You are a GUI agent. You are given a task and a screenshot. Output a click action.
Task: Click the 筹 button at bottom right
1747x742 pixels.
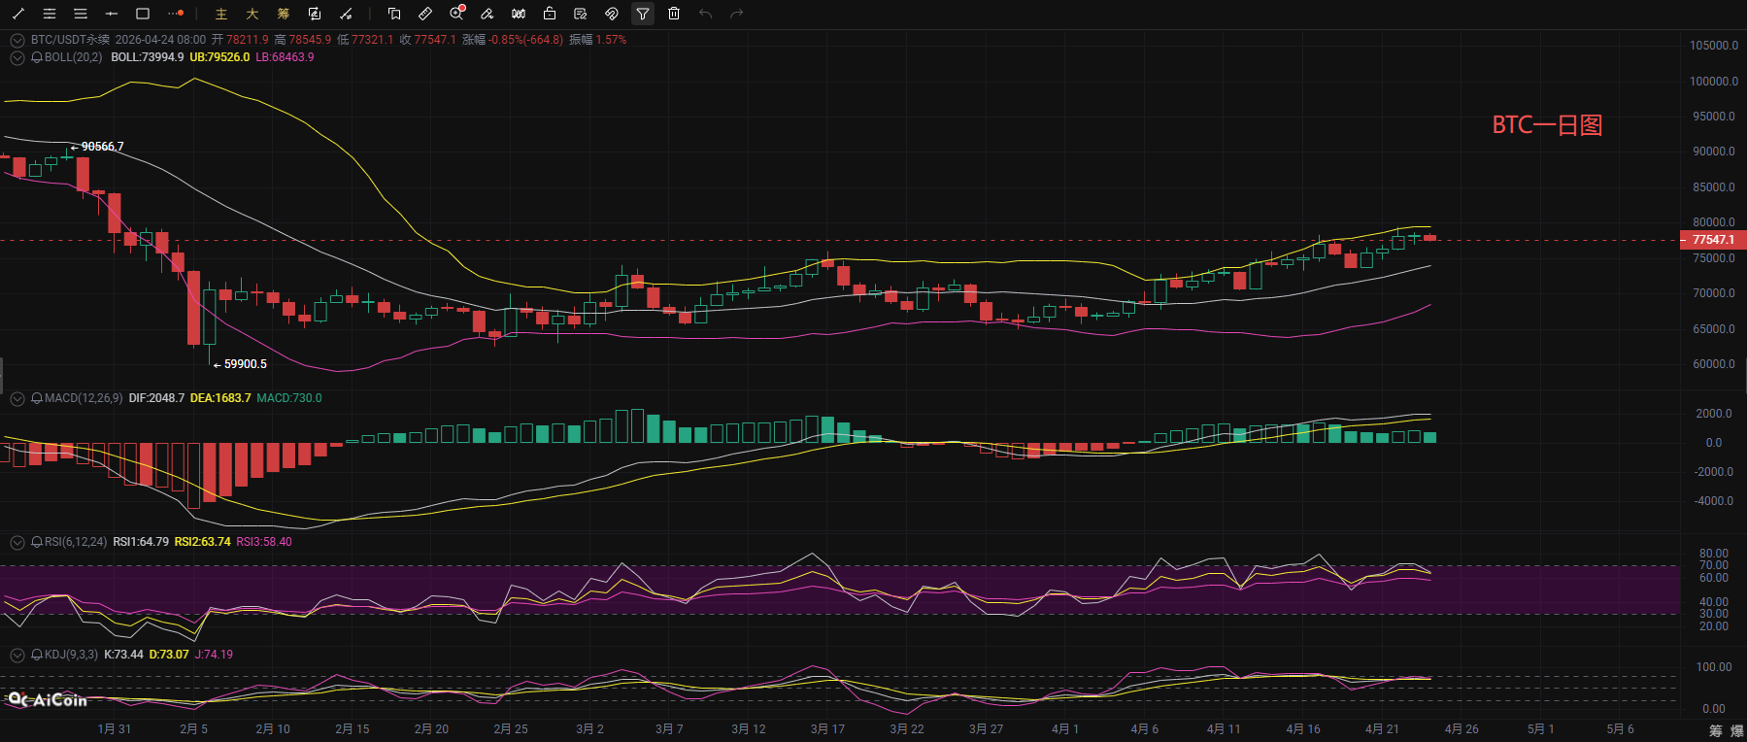(1715, 730)
